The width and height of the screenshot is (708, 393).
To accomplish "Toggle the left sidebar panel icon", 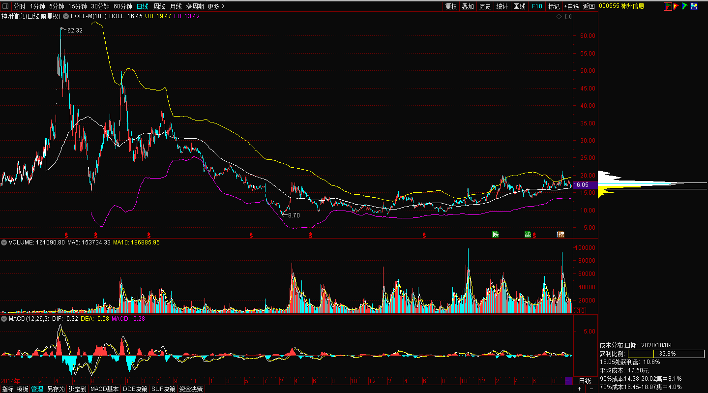I will [x=5, y=6].
